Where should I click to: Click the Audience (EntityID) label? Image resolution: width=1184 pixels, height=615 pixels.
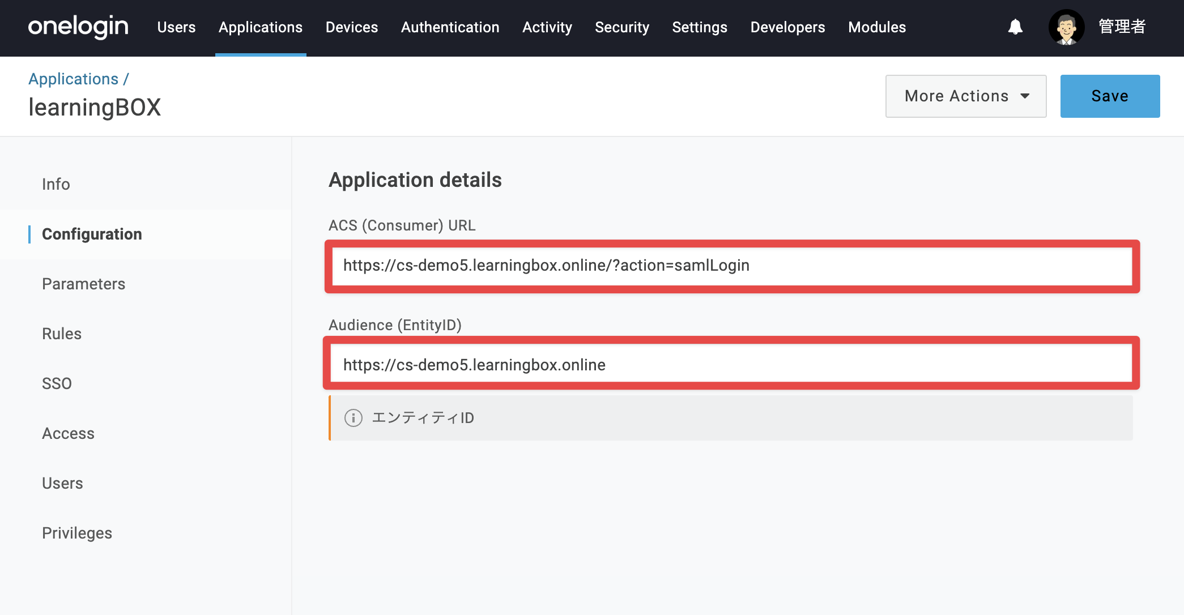point(395,325)
